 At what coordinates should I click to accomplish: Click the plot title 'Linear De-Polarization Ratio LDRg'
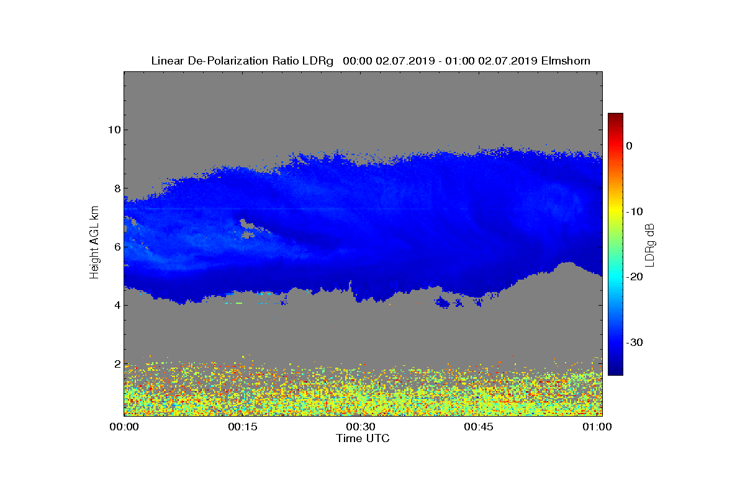pos(242,61)
